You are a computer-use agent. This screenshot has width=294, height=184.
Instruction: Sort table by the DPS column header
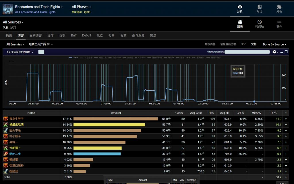(x=273, y=113)
